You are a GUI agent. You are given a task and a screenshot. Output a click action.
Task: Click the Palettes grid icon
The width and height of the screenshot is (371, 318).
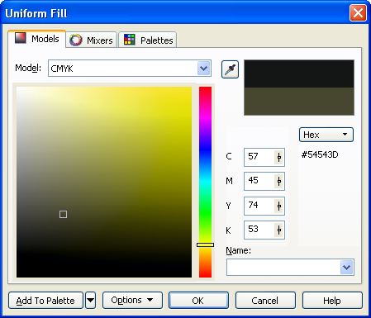[129, 40]
